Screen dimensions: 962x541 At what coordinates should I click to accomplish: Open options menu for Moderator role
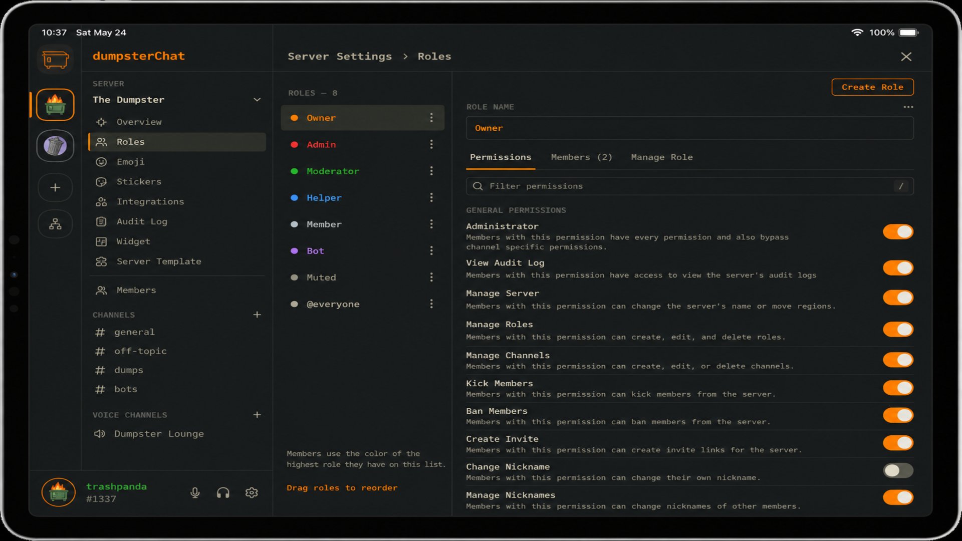tap(431, 171)
